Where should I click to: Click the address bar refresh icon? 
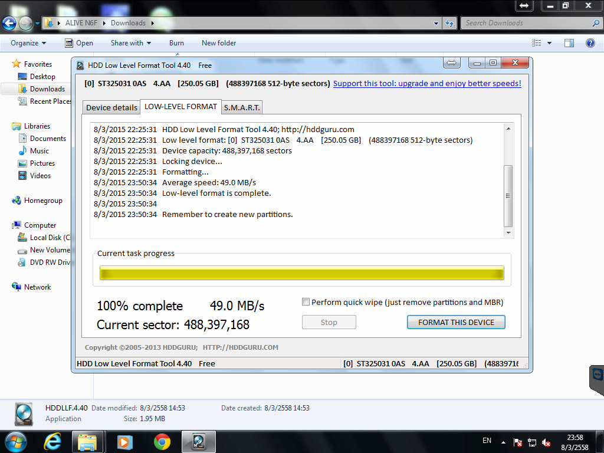449,23
